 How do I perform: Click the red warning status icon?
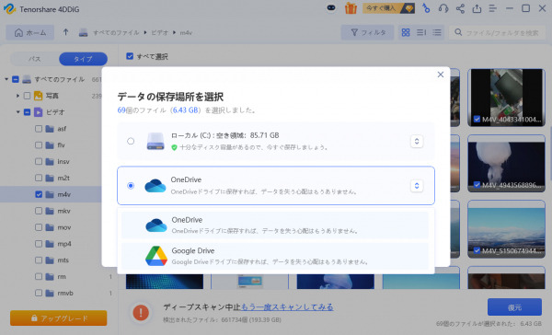click(141, 313)
